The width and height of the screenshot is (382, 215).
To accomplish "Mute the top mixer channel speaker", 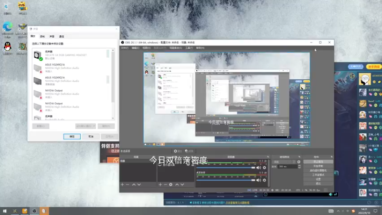I will [258, 168].
